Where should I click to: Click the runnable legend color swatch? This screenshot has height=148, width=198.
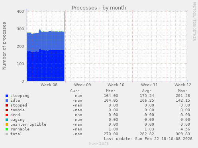(x=7, y=129)
